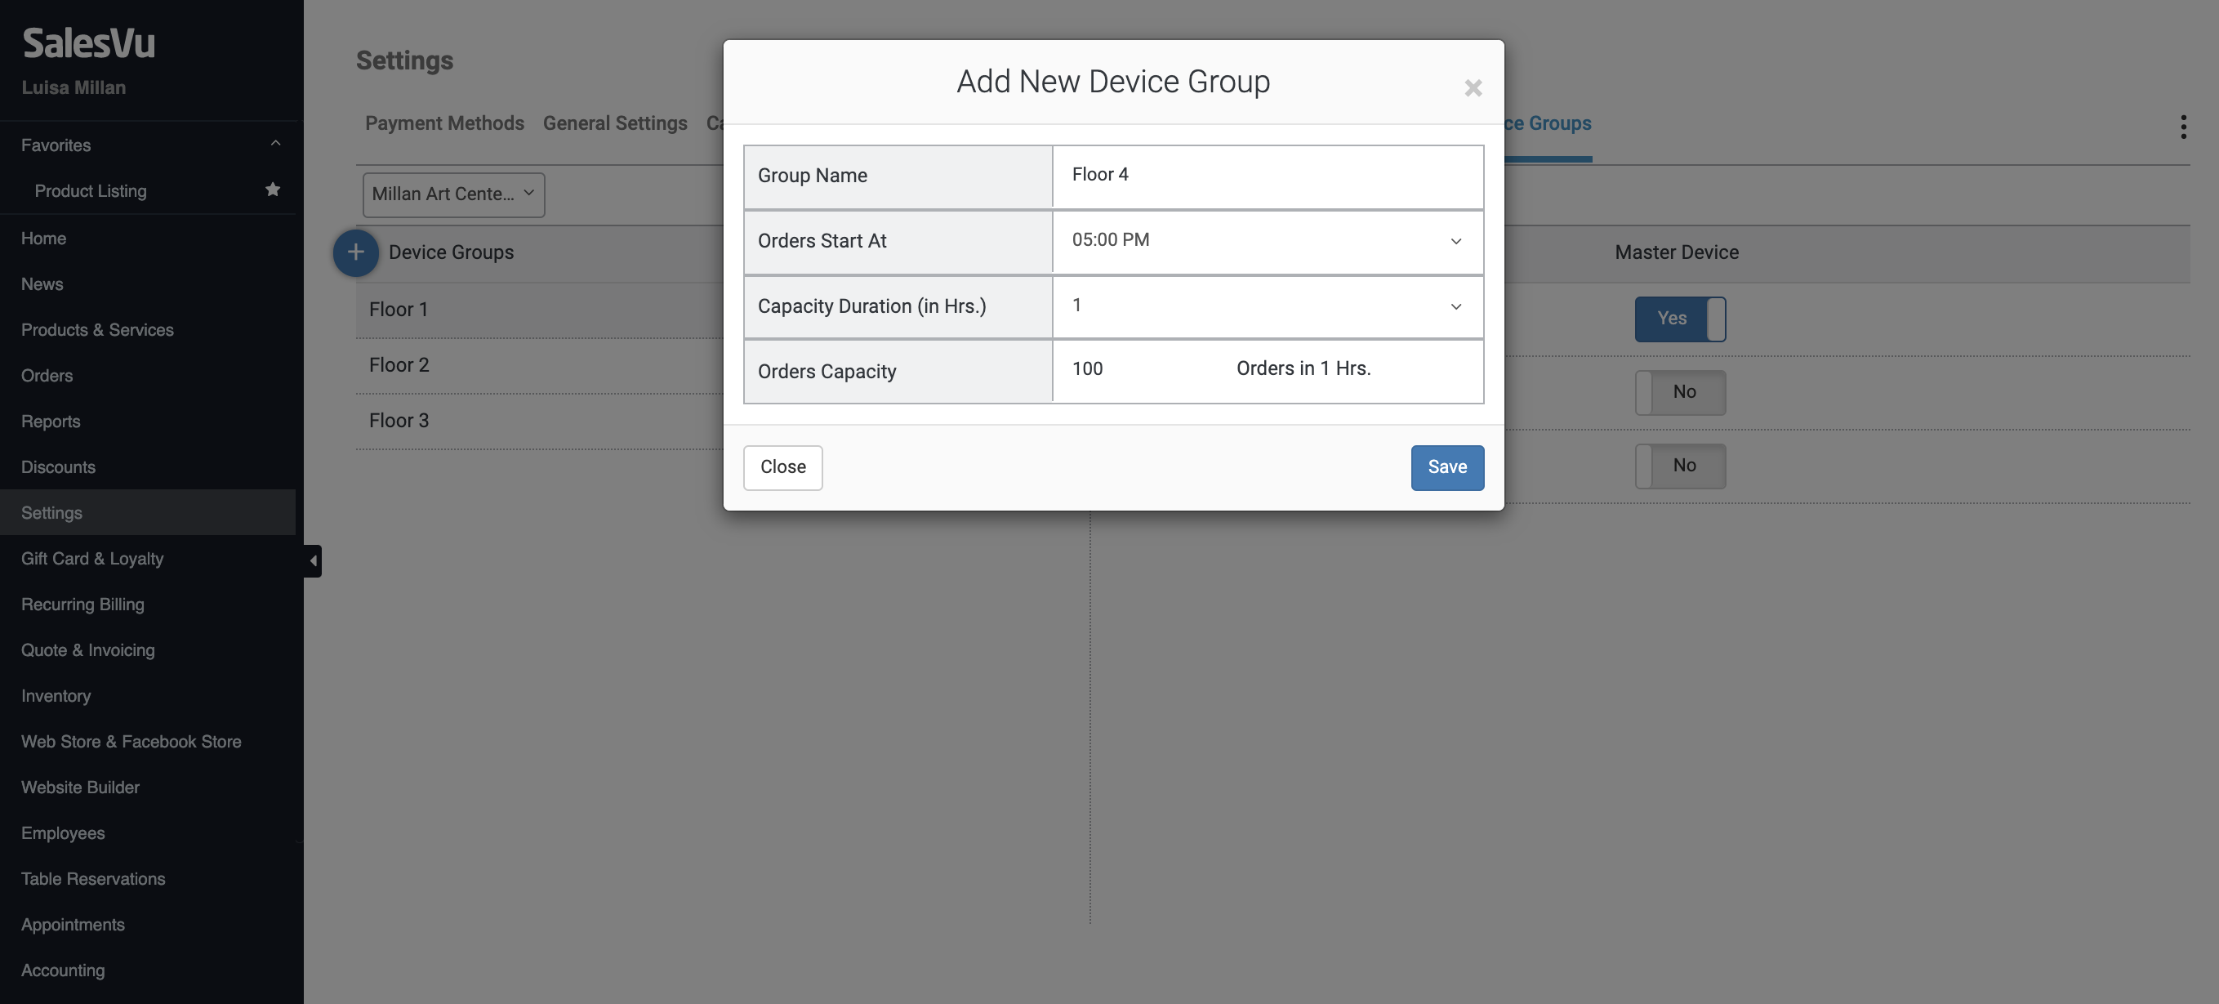This screenshot has width=2219, height=1004.
Task: Toggle Master Device Yes switch for Floor 1
Action: [1679, 319]
